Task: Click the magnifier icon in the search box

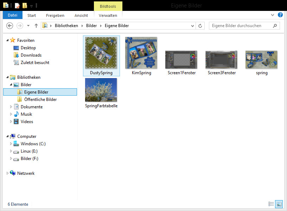Action: (x=275, y=26)
